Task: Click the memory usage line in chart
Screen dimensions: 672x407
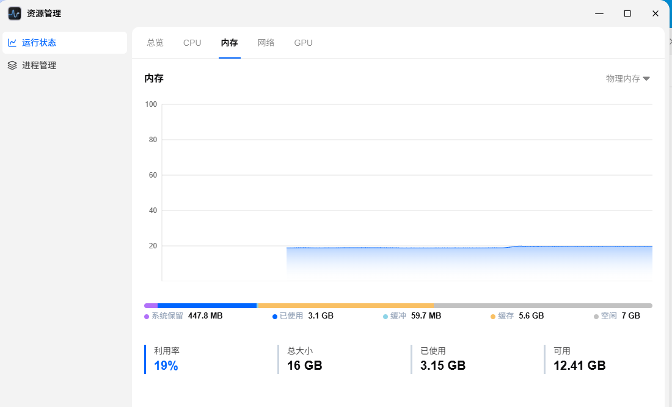Action: [x=469, y=247]
